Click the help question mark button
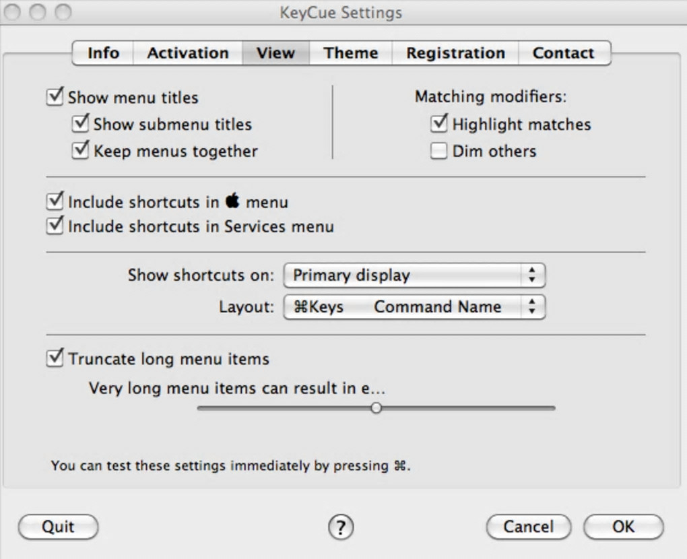The image size is (687, 559). coord(341,526)
